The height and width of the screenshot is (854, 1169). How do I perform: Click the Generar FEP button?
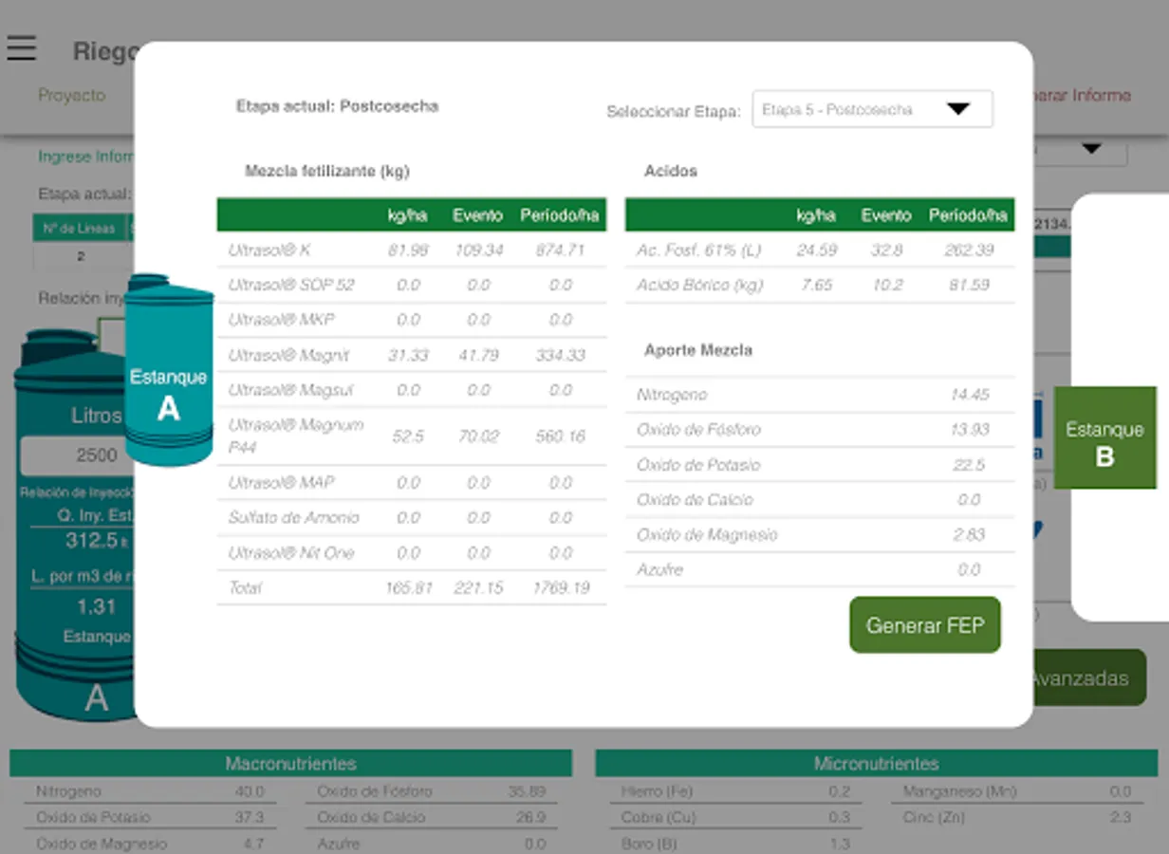click(925, 625)
